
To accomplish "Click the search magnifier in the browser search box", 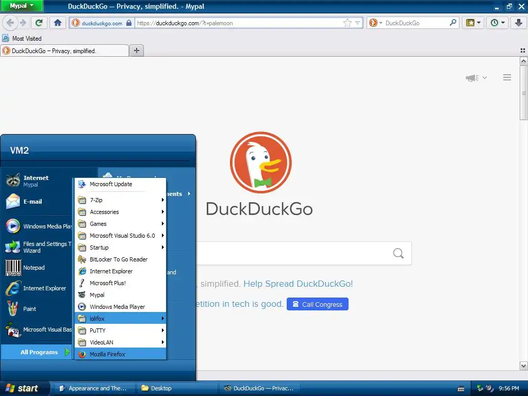I will [453, 23].
